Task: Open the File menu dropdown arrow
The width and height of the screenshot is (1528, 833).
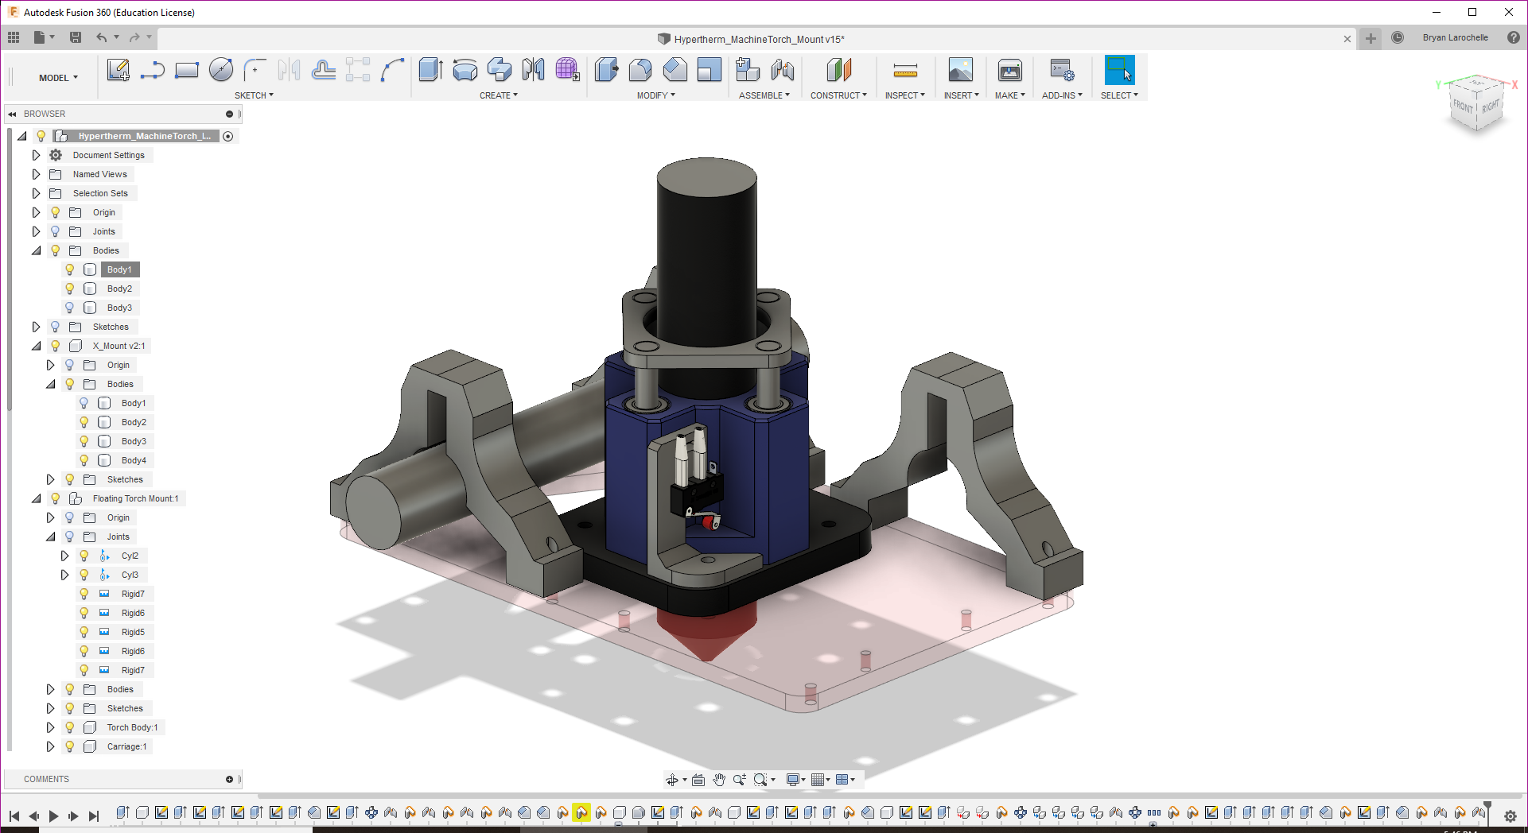Action: [x=52, y=37]
